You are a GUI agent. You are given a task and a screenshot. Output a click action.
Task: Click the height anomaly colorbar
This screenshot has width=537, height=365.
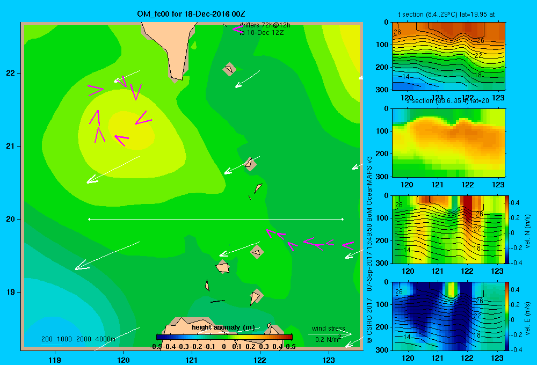pos(224,337)
